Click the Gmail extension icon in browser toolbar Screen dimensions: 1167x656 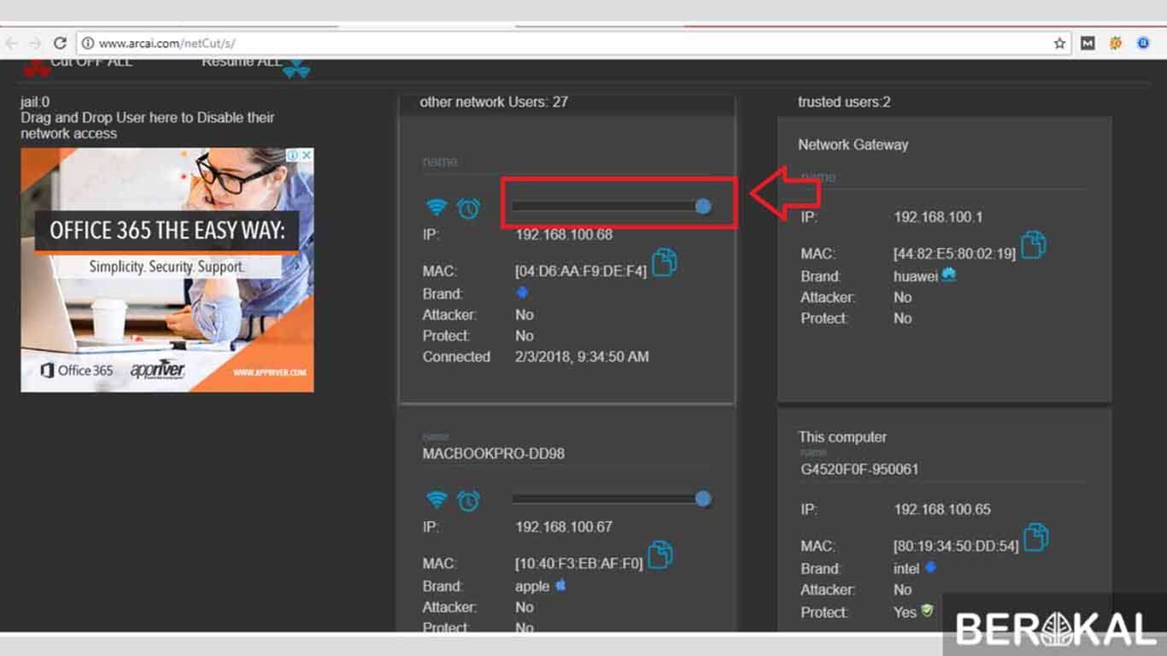(1089, 43)
